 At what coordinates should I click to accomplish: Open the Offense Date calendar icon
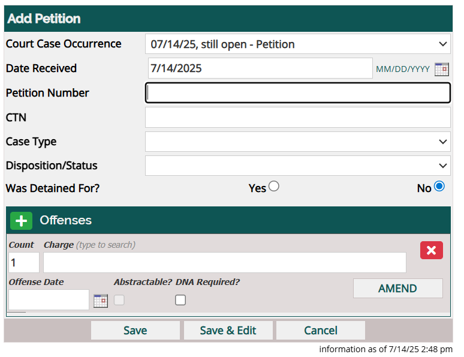click(101, 301)
